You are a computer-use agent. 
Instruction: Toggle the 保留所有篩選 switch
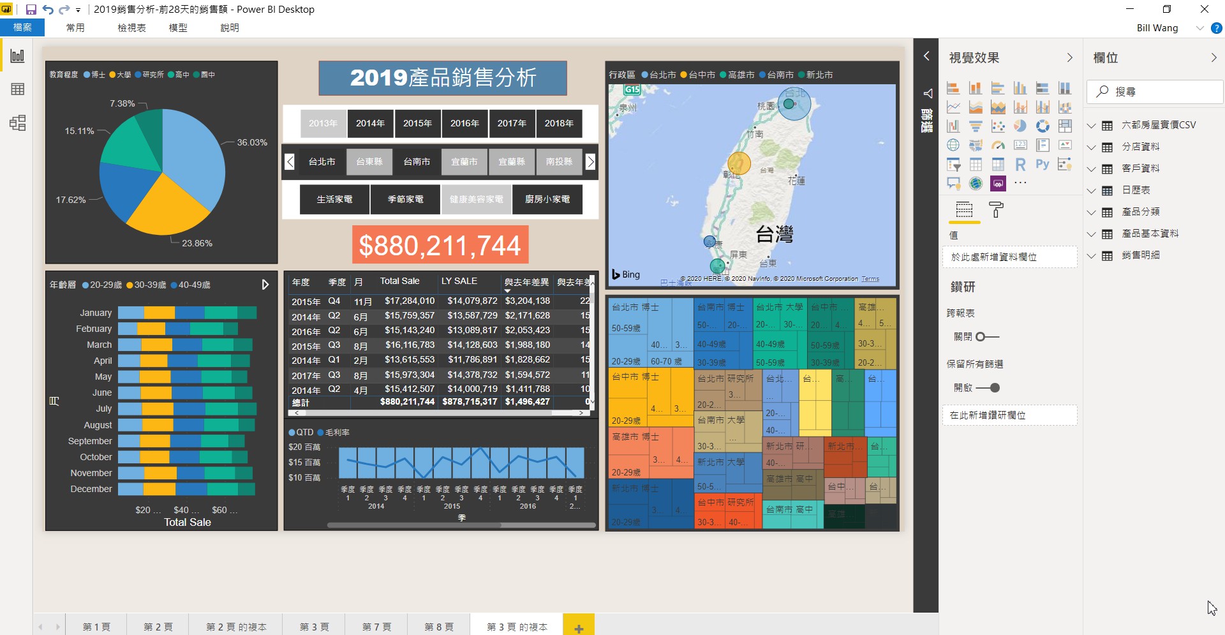(988, 387)
